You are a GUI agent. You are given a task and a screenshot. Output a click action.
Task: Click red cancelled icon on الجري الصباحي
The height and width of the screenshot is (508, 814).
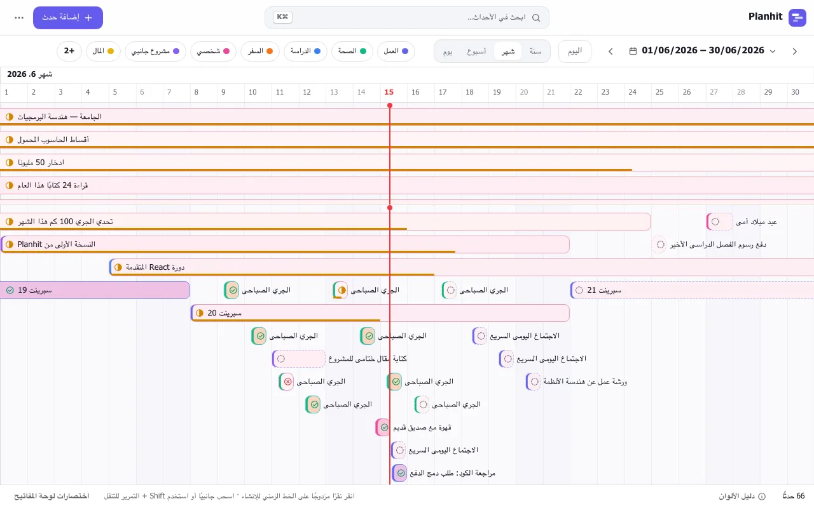287,382
